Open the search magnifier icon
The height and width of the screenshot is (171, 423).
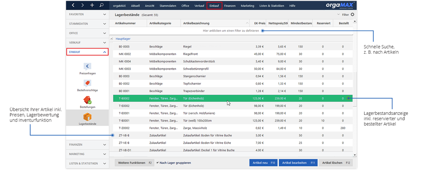click(x=102, y=5)
